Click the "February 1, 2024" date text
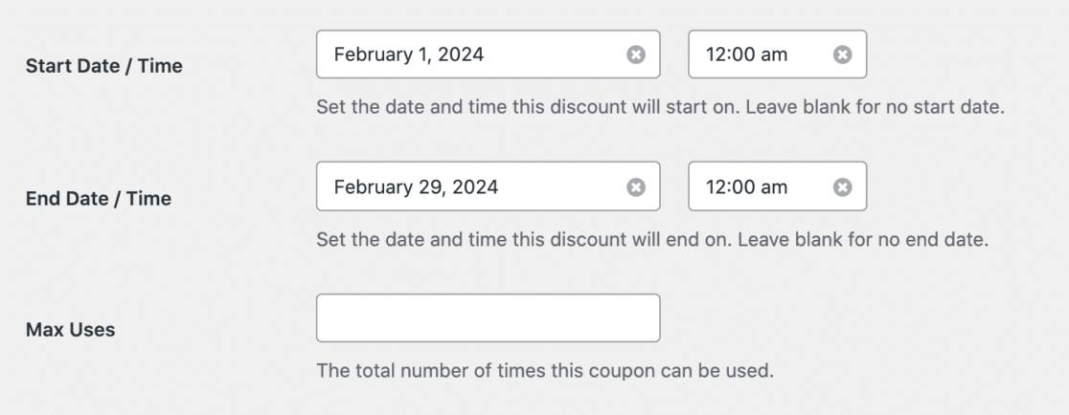The image size is (1069, 415). (409, 55)
